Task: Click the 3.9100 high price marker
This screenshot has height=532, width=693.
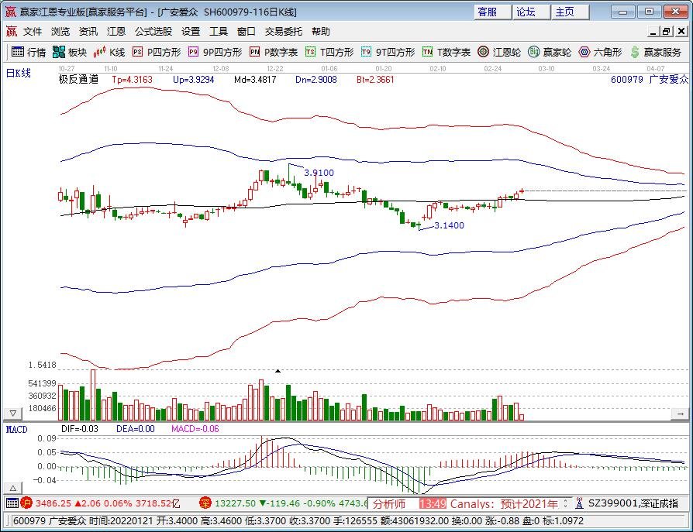Action: [x=319, y=173]
